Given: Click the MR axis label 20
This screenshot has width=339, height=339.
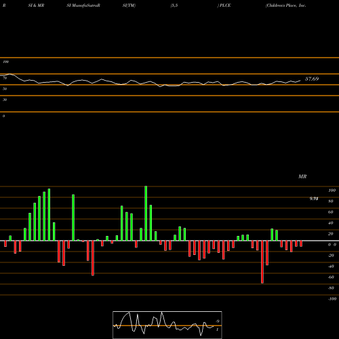Looking at the screenshot, I should click(x=331, y=234).
